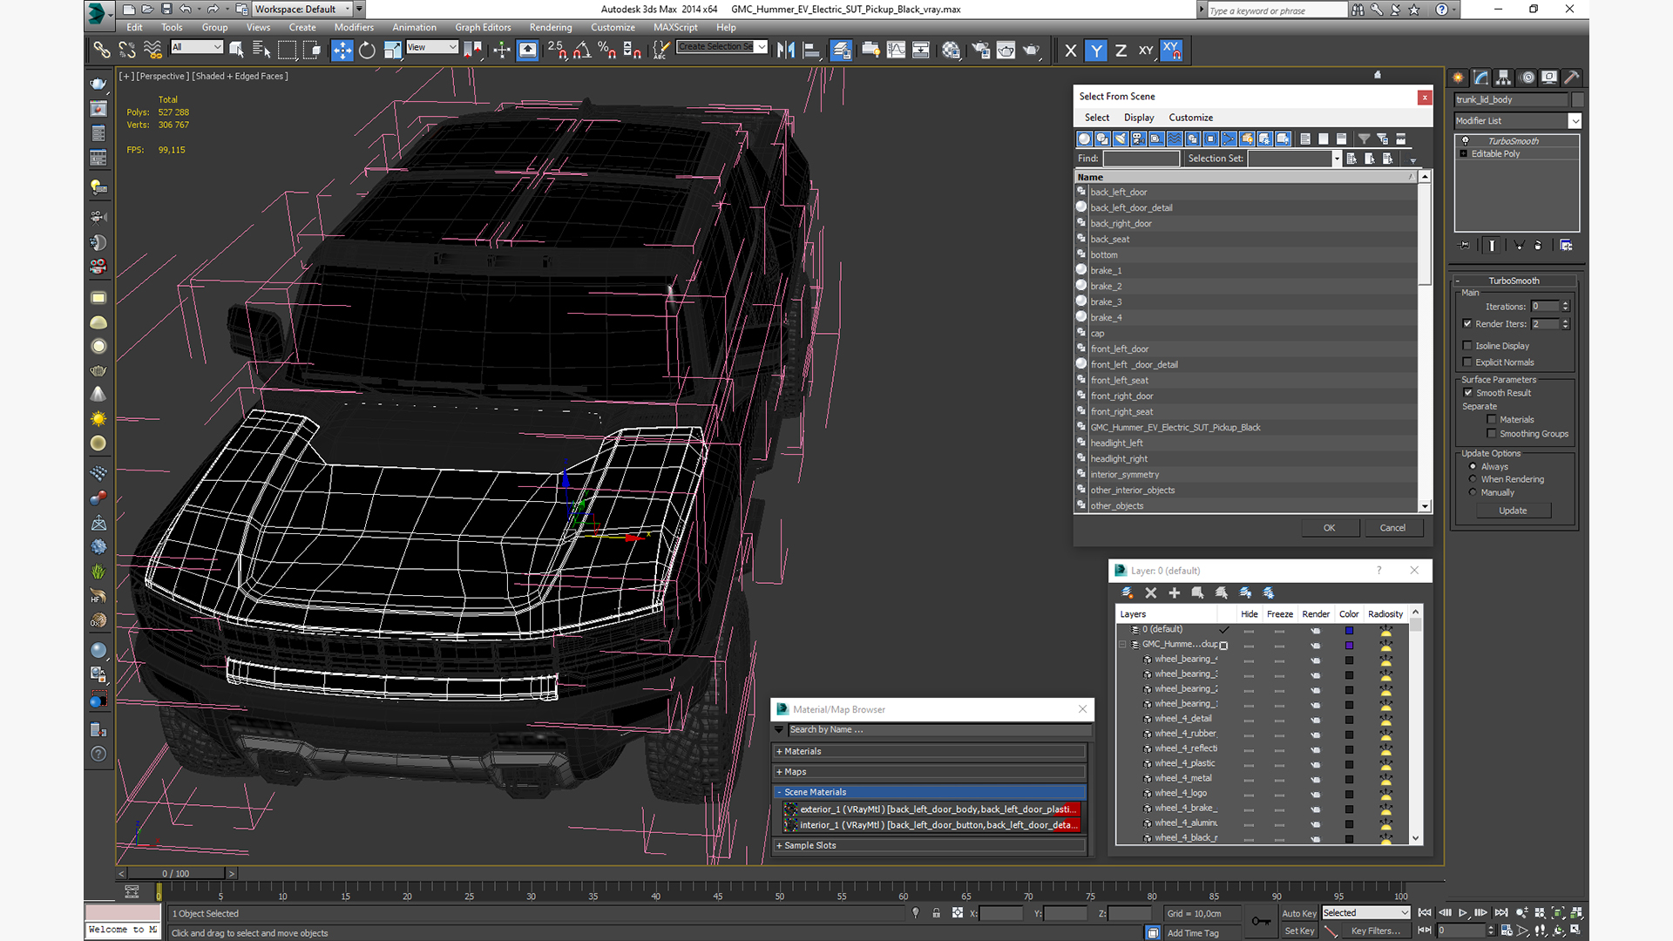
Task: Open Curve Editor from main toolbar
Action: coord(896,50)
